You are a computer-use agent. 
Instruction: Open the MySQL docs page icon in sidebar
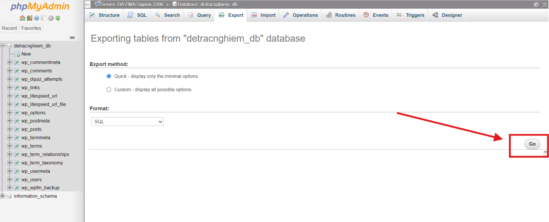click(44, 18)
